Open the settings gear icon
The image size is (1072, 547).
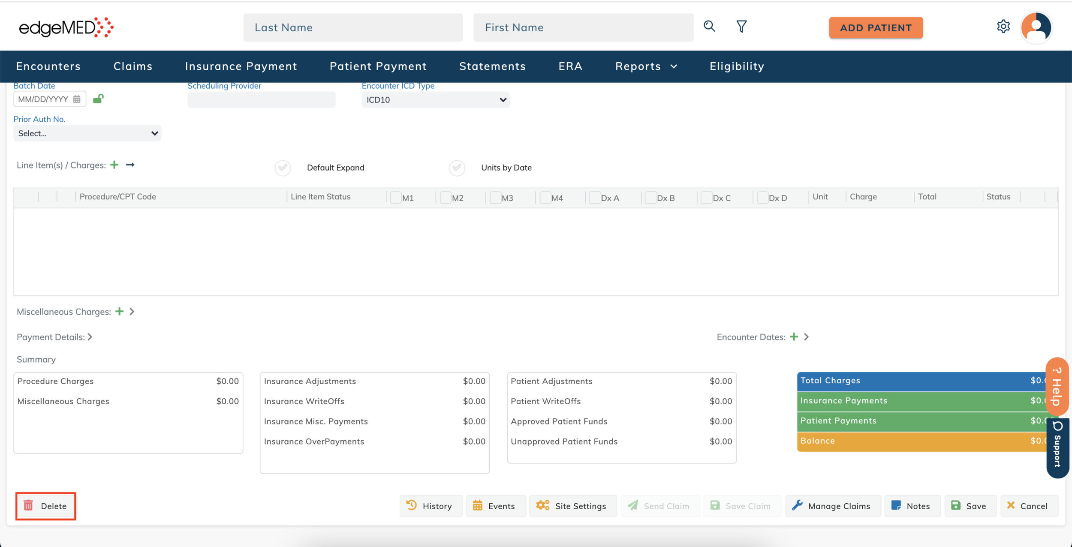click(x=1003, y=27)
